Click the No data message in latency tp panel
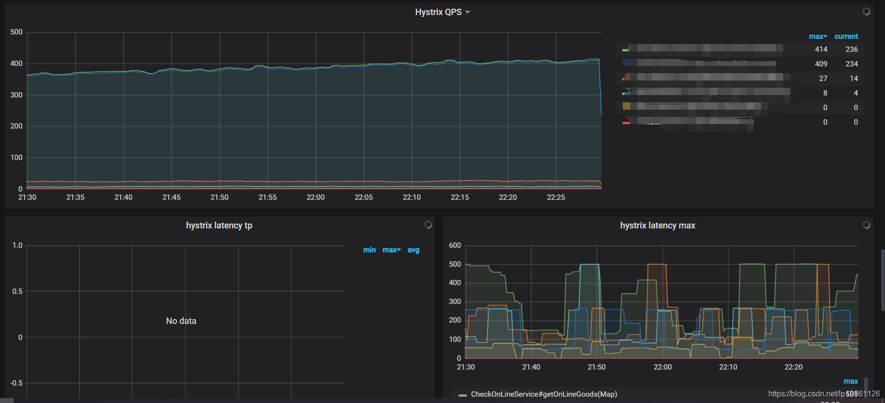885x403 pixels. pos(181,321)
